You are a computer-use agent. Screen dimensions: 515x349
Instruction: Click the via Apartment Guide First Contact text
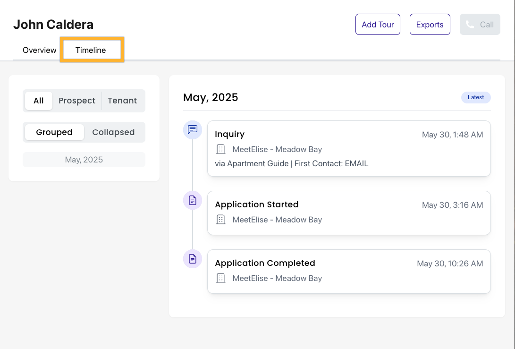pyautogui.click(x=292, y=164)
